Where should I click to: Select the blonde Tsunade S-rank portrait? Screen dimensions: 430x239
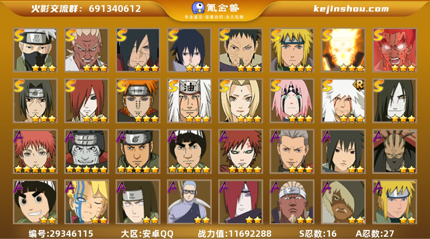click(x=240, y=101)
